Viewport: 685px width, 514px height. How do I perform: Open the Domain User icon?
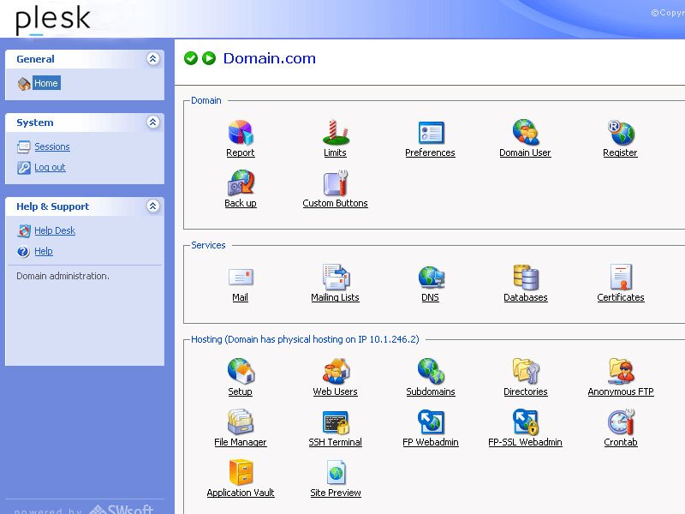(x=526, y=133)
